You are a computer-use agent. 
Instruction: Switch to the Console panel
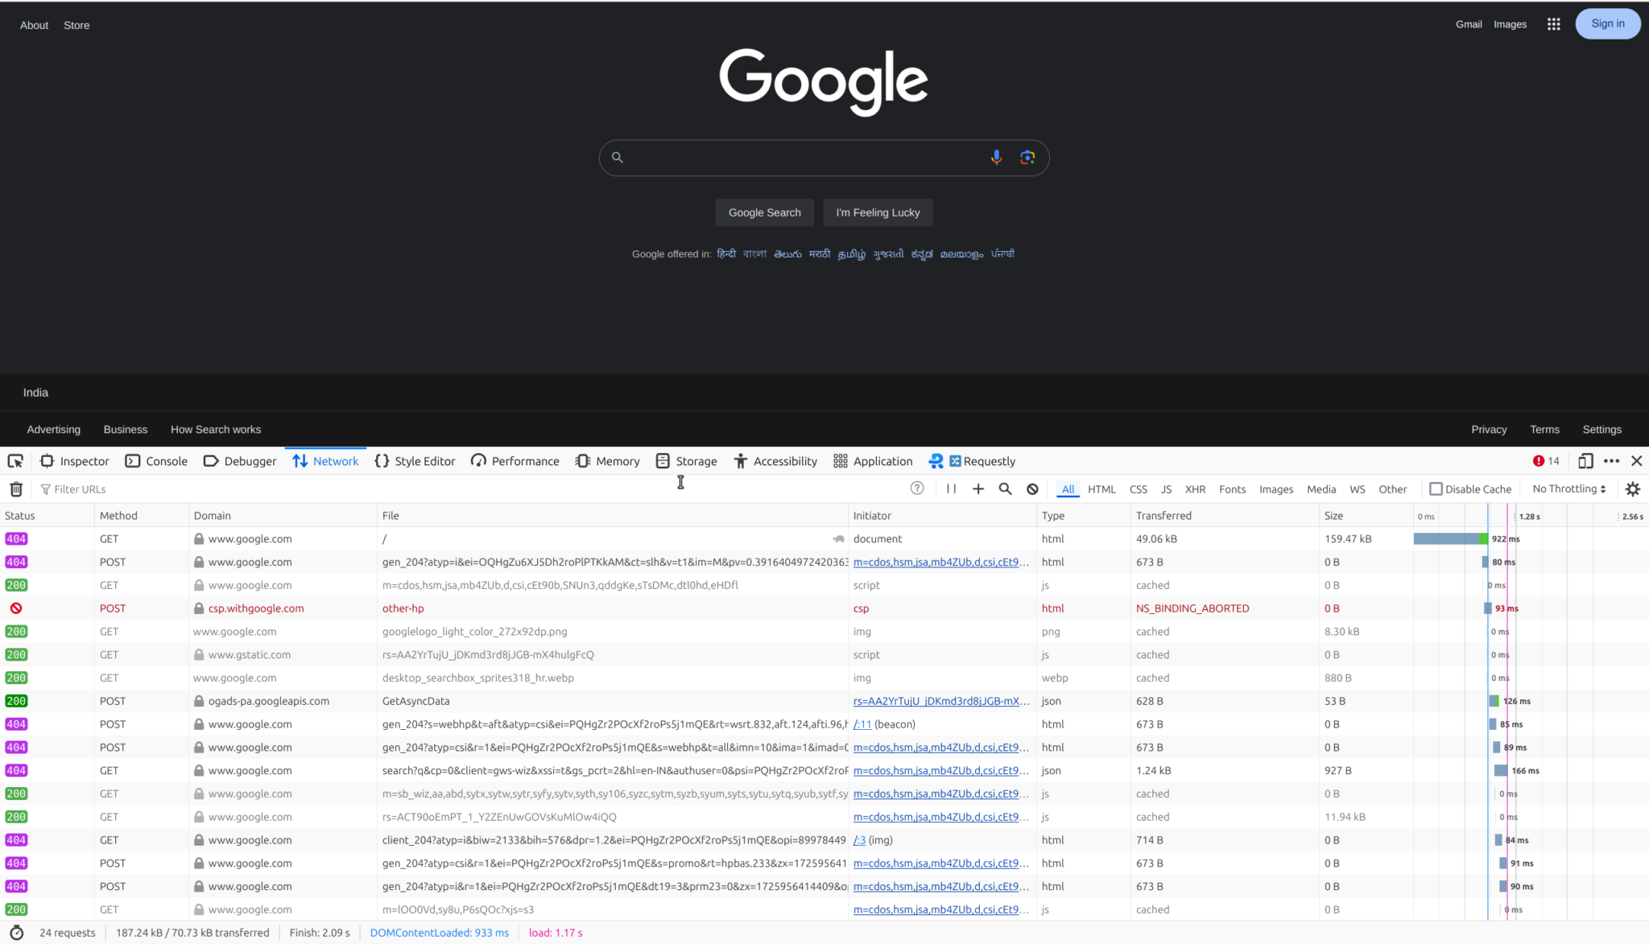(x=166, y=460)
